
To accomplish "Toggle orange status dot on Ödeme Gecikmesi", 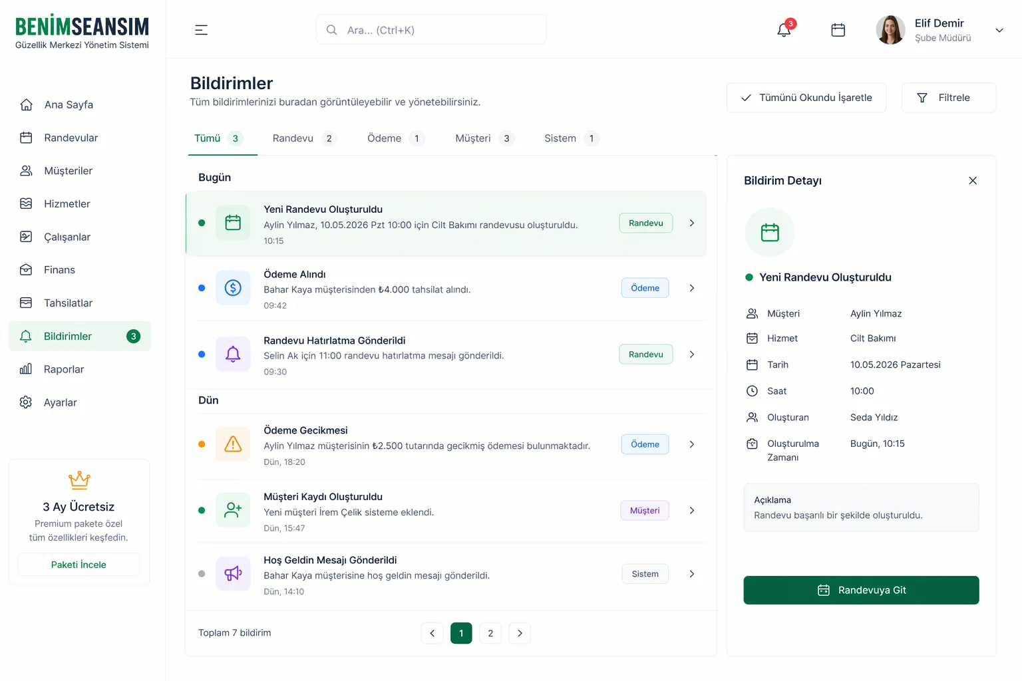I will pos(202,444).
